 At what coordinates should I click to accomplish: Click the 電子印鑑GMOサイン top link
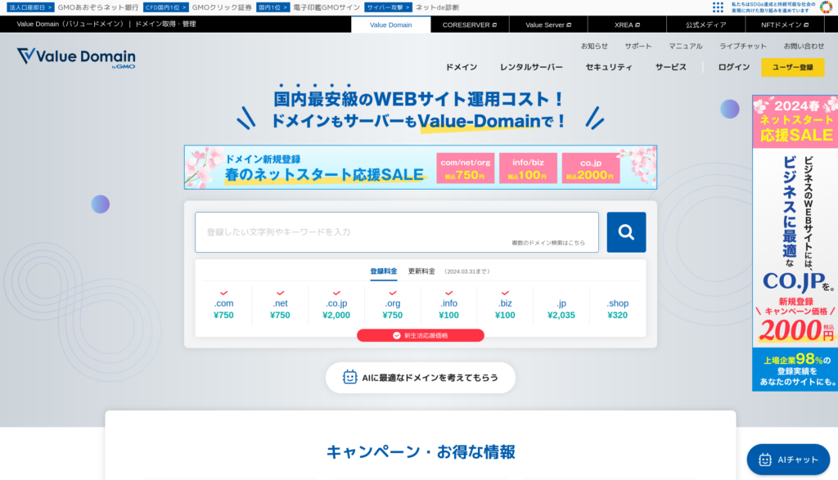point(327,7)
